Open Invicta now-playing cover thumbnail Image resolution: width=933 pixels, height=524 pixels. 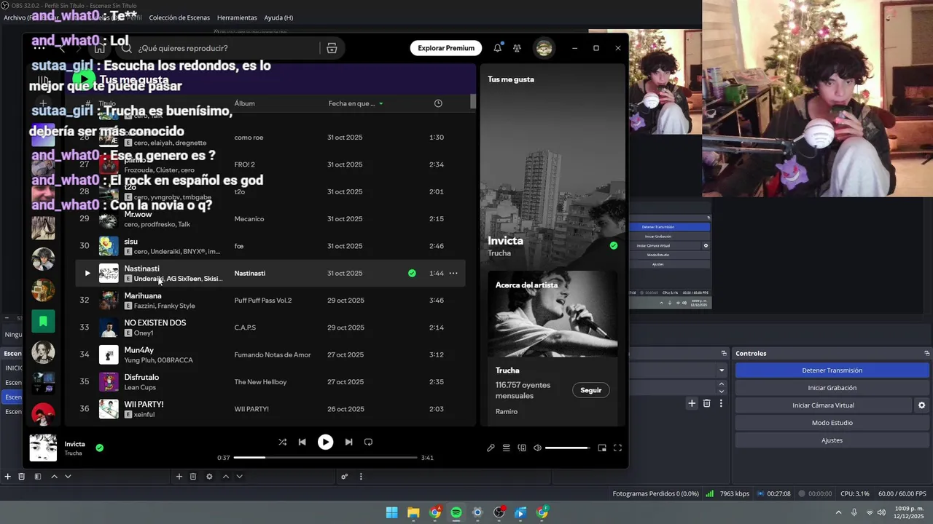[43, 448]
